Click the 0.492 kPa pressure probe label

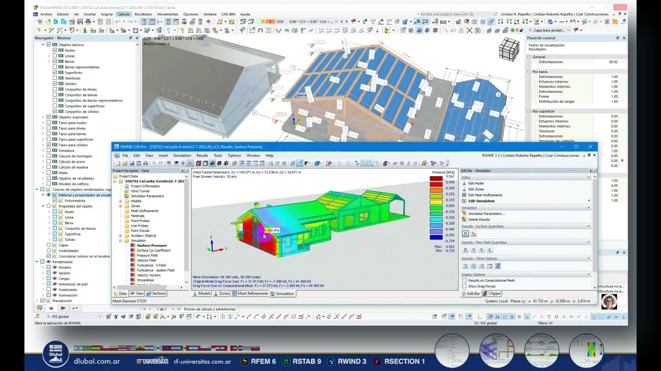[x=272, y=230]
